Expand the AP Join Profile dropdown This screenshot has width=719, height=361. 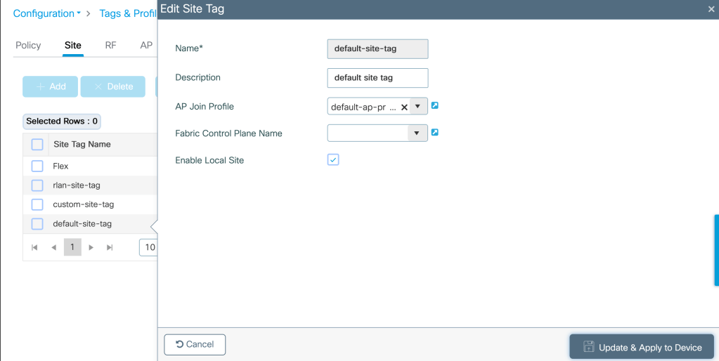417,107
